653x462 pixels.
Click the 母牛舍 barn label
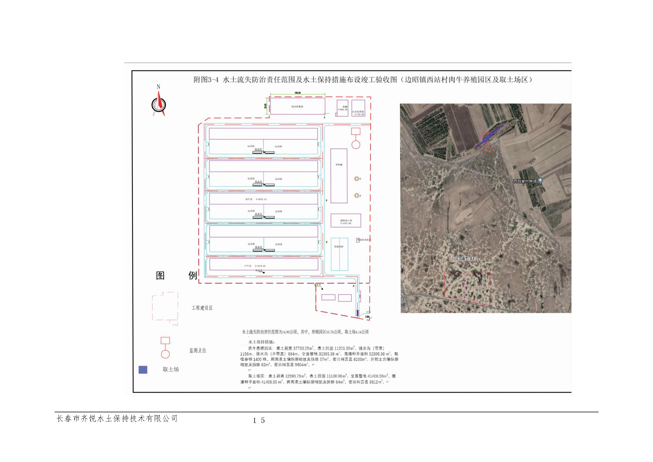pyautogui.click(x=249, y=199)
